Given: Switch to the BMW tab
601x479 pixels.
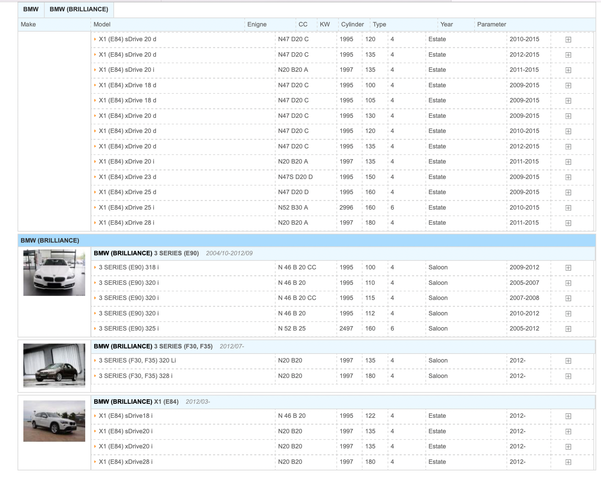Looking at the screenshot, I should (31, 9).
